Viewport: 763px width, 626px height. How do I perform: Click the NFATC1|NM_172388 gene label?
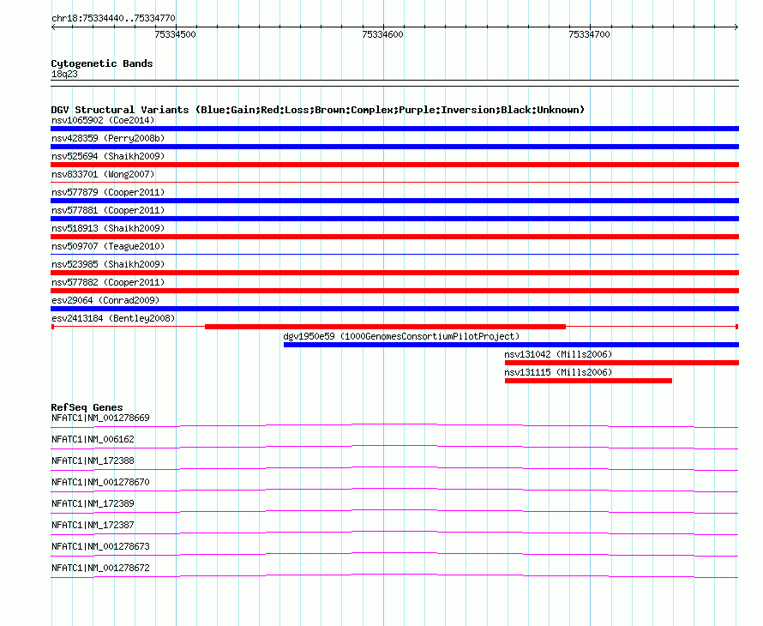93,461
